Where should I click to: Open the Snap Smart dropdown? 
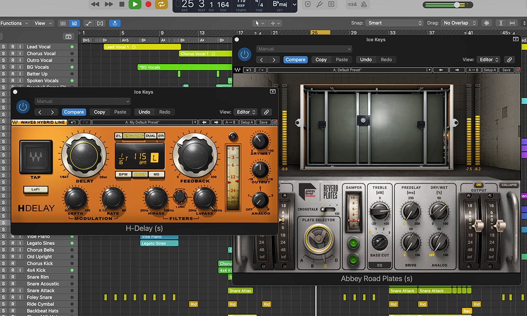coord(394,23)
